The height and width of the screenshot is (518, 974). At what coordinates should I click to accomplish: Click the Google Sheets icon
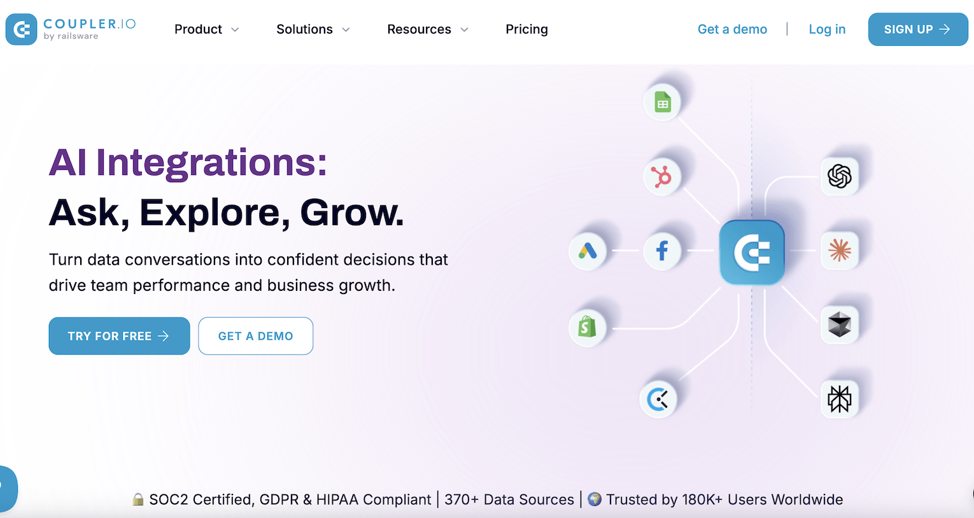(663, 102)
